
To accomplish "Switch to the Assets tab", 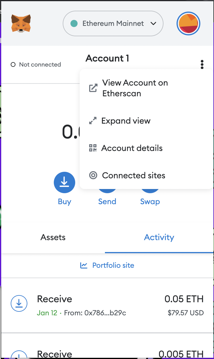I will [53, 237].
